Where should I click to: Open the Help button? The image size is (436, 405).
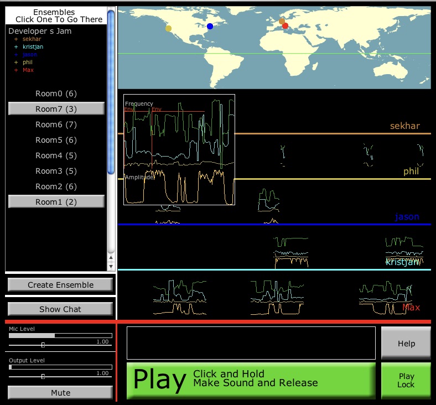click(x=406, y=344)
